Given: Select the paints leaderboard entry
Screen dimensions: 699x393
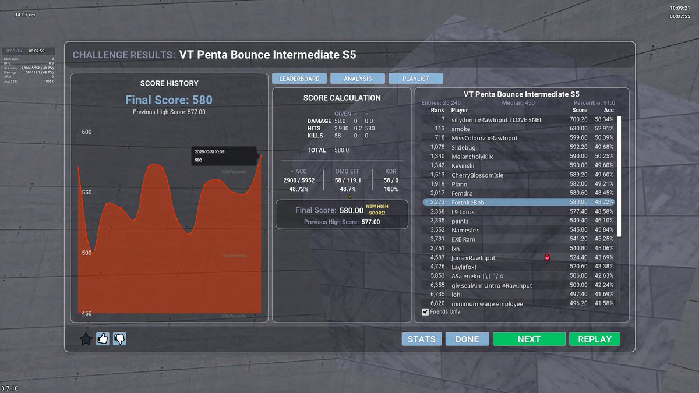Looking at the screenshot, I should click(x=518, y=221).
